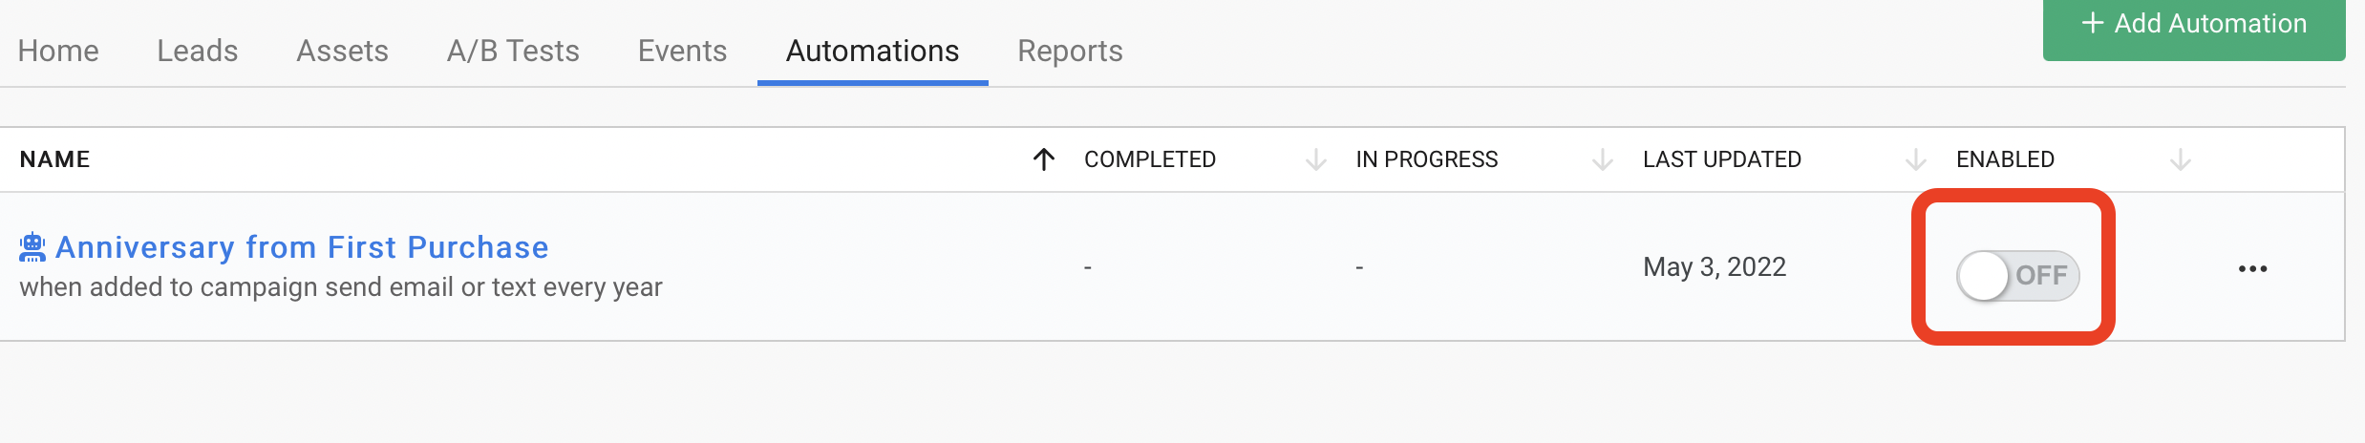View the Reports tab
Image resolution: width=2365 pixels, height=443 pixels.
coord(1070,51)
